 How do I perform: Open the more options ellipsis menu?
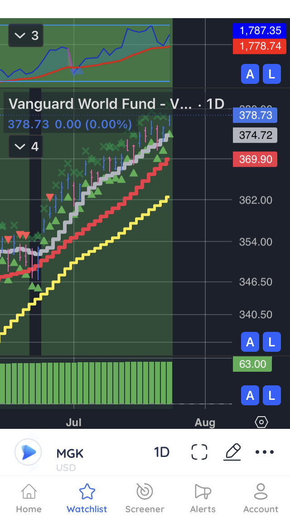[264, 452]
